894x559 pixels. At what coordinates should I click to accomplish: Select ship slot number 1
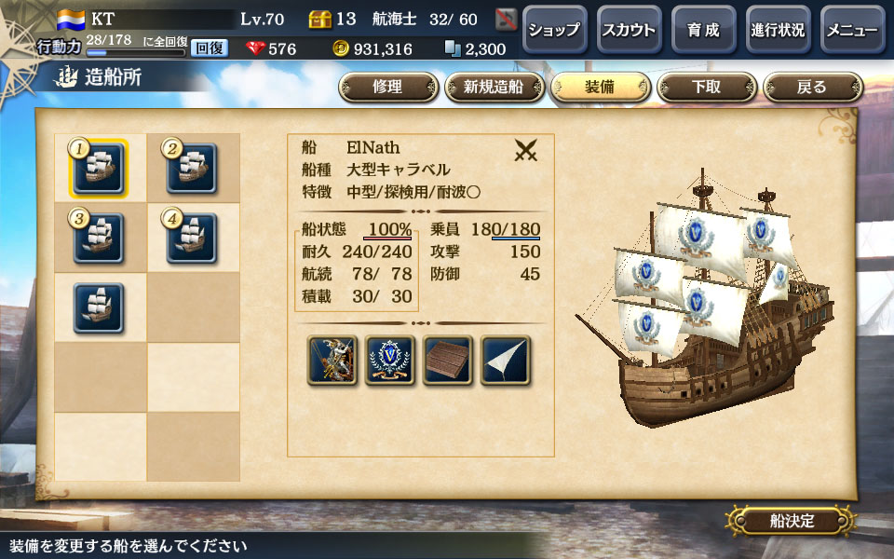click(x=99, y=169)
